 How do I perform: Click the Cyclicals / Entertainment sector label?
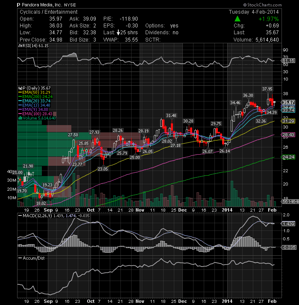tap(48, 12)
